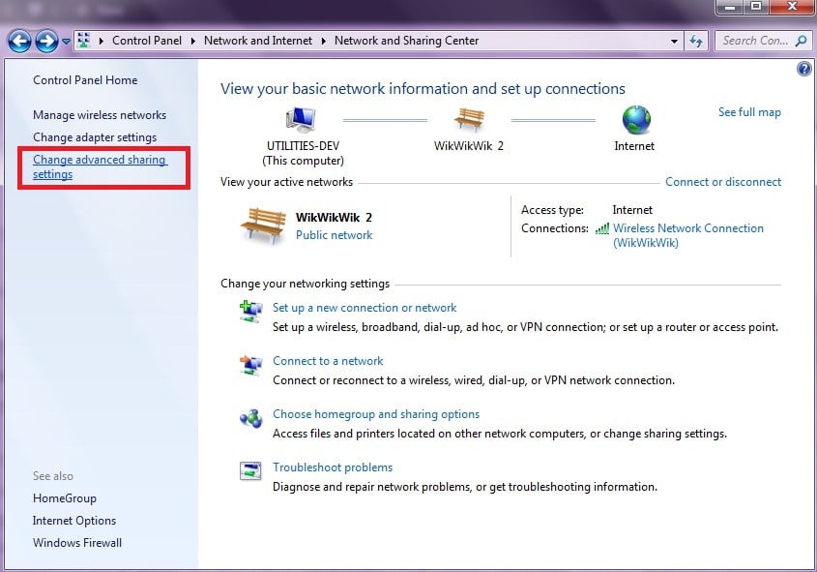Open Windows Firewall under See also
This screenshot has width=817, height=572.
[77, 543]
